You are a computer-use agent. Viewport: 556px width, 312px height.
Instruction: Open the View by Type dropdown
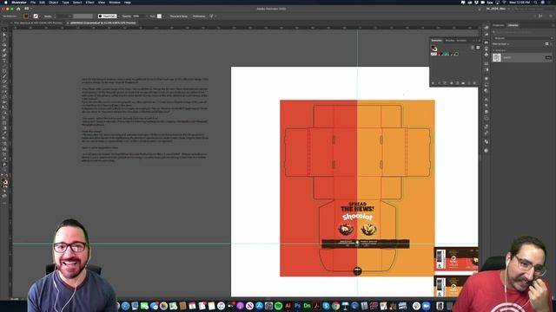point(501,44)
